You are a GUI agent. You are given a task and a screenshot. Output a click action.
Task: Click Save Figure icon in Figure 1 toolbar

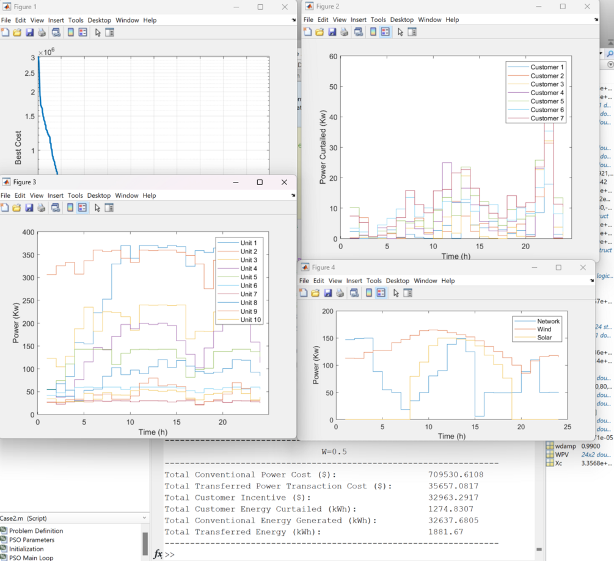coord(29,32)
